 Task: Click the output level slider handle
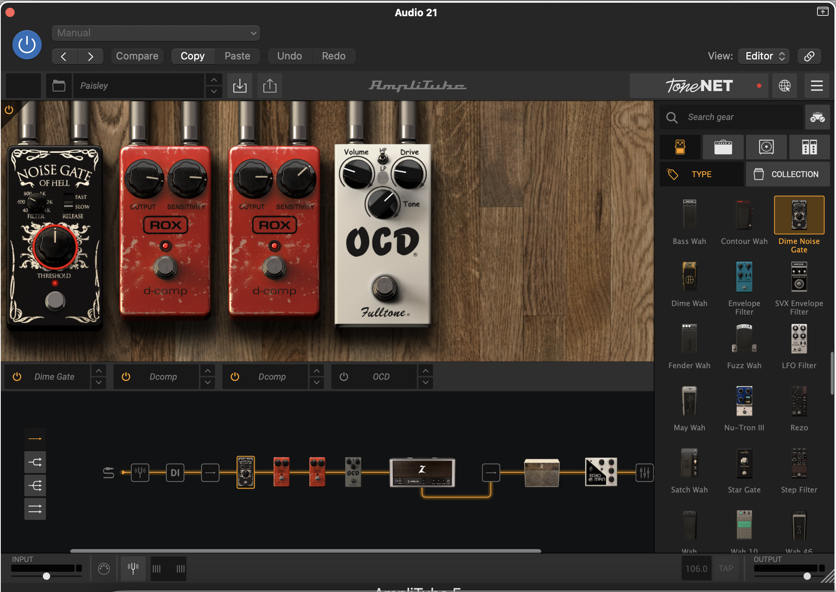tap(807, 576)
